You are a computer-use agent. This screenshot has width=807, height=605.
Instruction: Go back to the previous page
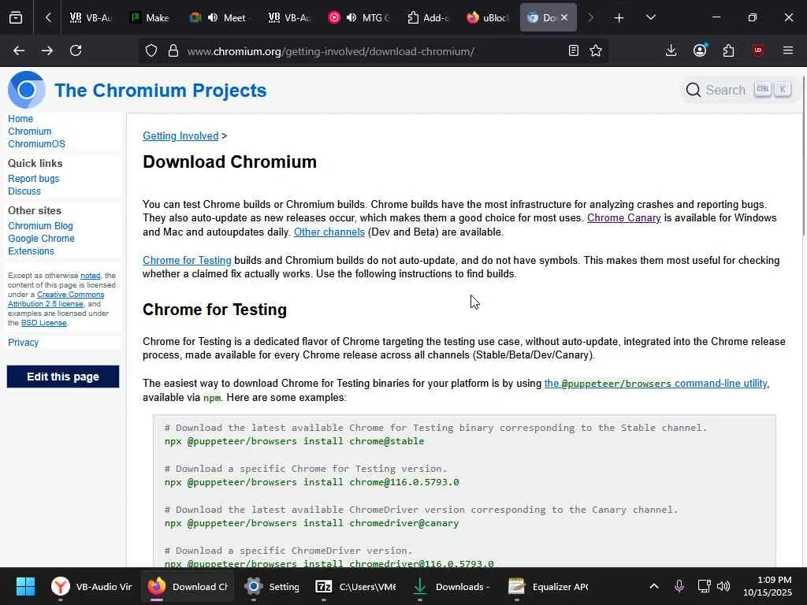(19, 50)
